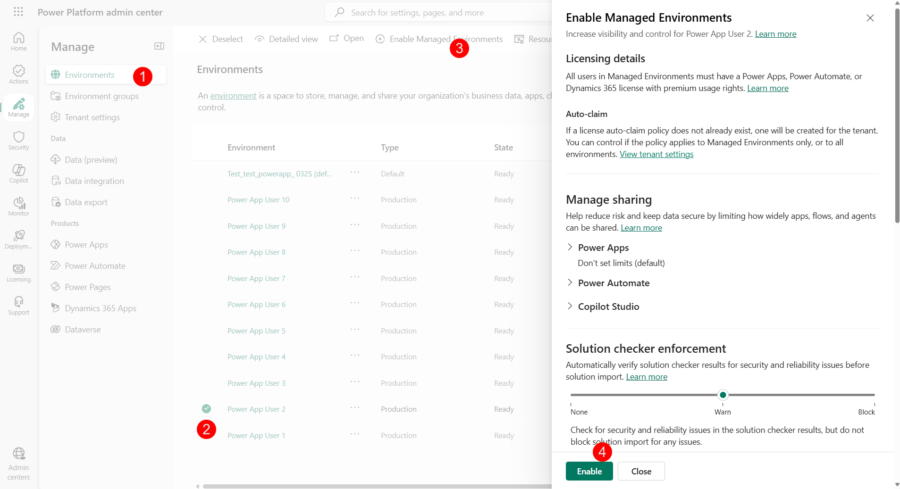Uncheck the Power App User 2 row

click(206, 409)
